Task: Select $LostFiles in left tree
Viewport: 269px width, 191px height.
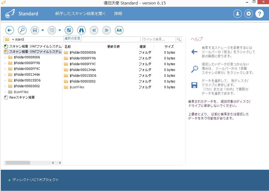Action: (18, 92)
